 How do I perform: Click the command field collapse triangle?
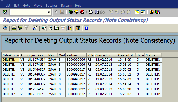tap(56, 12)
